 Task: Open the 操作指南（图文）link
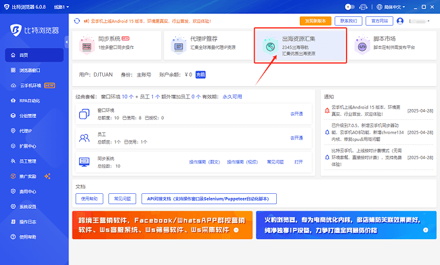pyautogui.click(x=204, y=162)
